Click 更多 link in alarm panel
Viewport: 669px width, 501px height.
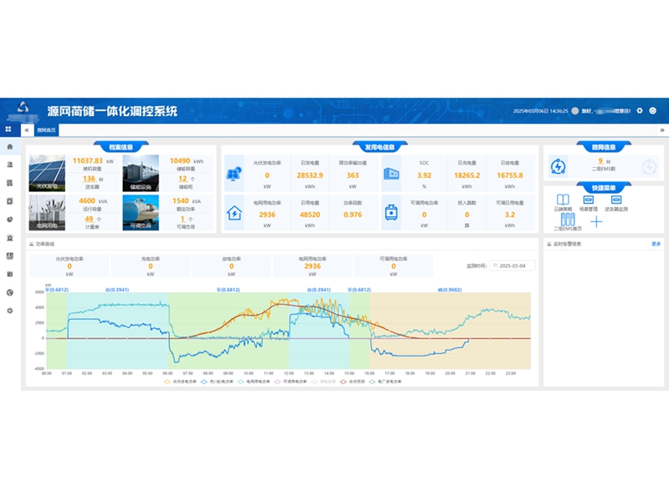656,244
